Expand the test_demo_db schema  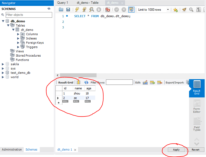(x=3, y=73)
